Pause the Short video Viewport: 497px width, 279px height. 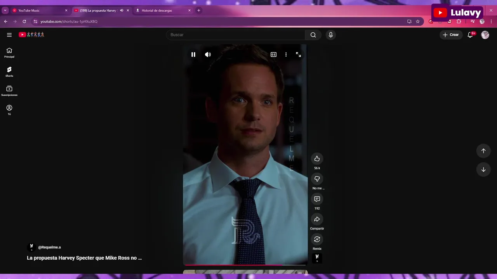click(193, 55)
